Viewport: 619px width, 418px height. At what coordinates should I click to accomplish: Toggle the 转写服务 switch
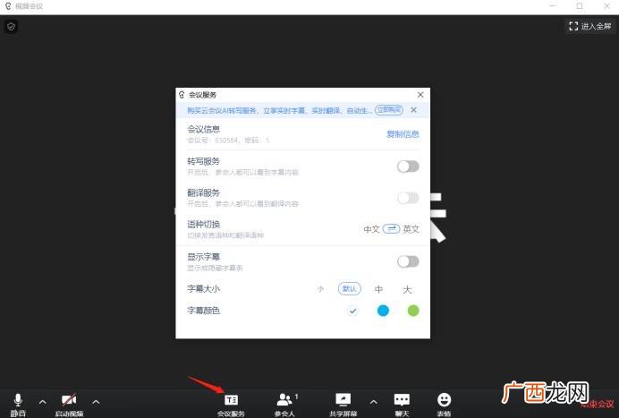click(x=408, y=166)
